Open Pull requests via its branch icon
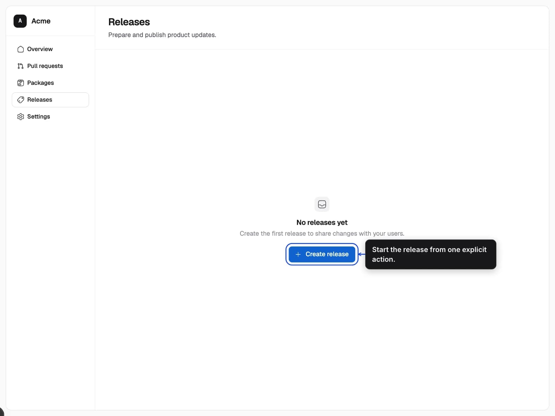This screenshot has width=555, height=416. point(20,66)
